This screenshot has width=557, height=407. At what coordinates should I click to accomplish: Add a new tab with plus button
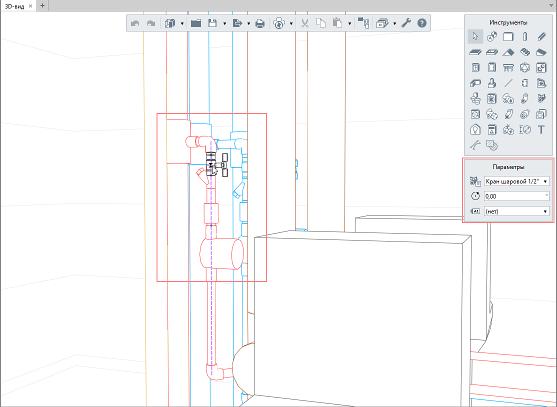click(x=42, y=5)
